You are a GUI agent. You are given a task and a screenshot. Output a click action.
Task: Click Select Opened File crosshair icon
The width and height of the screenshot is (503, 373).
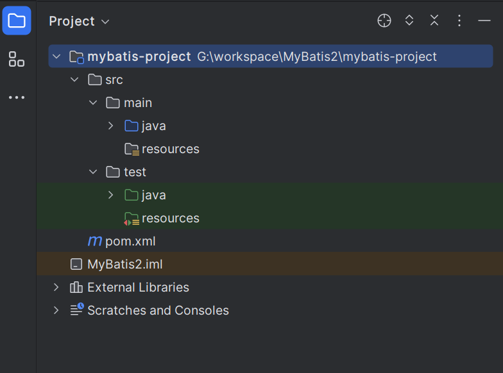click(384, 21)
